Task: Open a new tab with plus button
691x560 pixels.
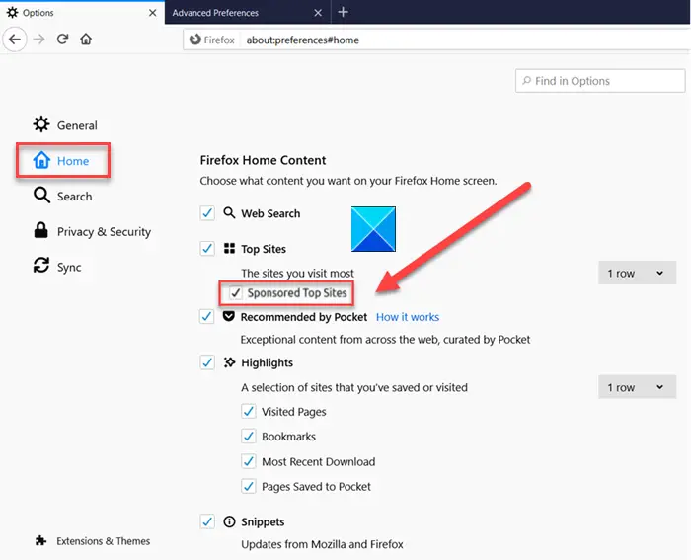Action: tap(343, 12)
